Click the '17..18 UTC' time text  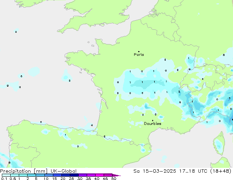click(193, 171)
